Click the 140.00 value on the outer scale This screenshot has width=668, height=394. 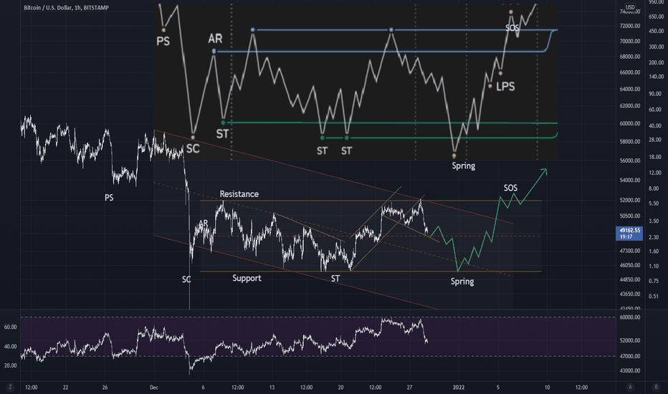[x=656, y=77]
